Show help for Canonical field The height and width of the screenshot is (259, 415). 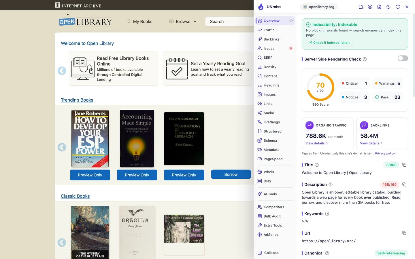click(x=327, y=253)
